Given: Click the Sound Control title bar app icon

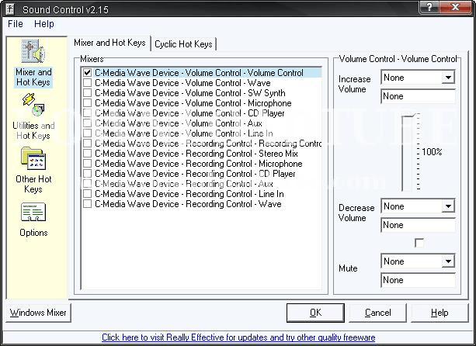Looking at the screenshot, I should (10, 9).
